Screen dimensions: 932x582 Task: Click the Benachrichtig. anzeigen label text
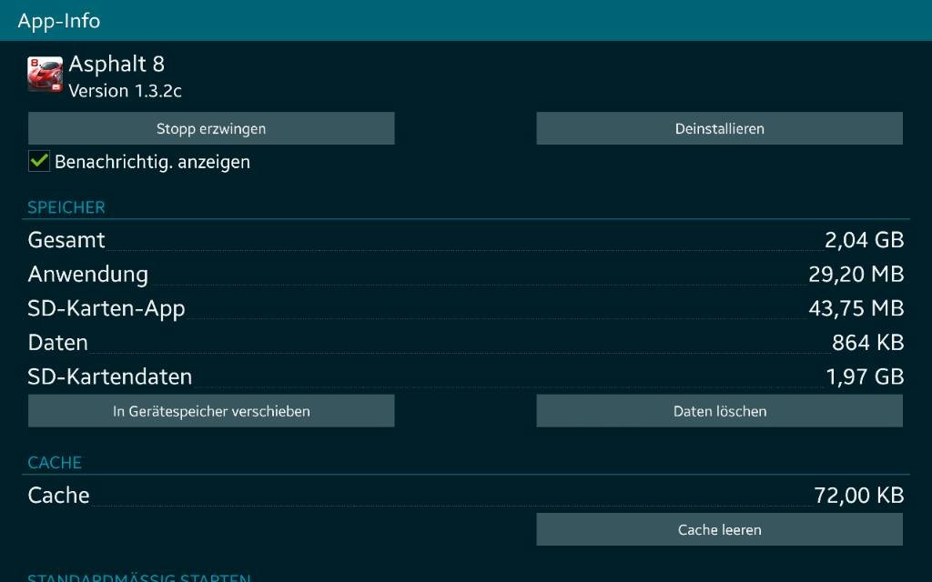152,162
